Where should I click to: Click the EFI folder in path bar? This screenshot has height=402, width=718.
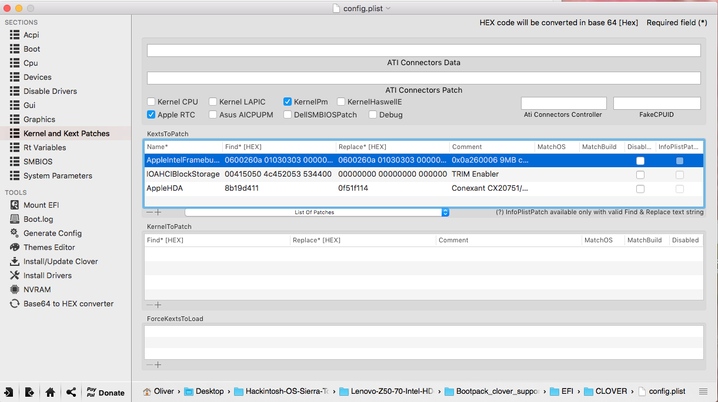click(x=561, y=391)
